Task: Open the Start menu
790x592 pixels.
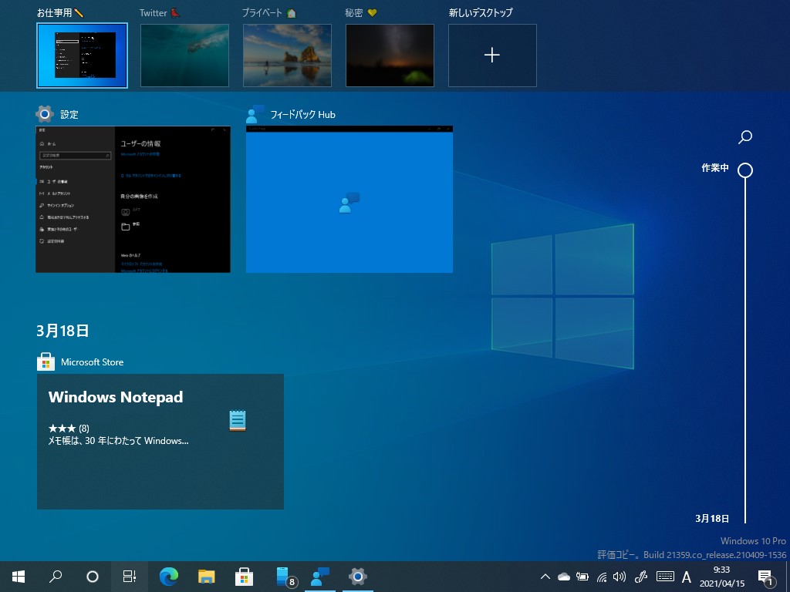Action: (x=19, y=577)
